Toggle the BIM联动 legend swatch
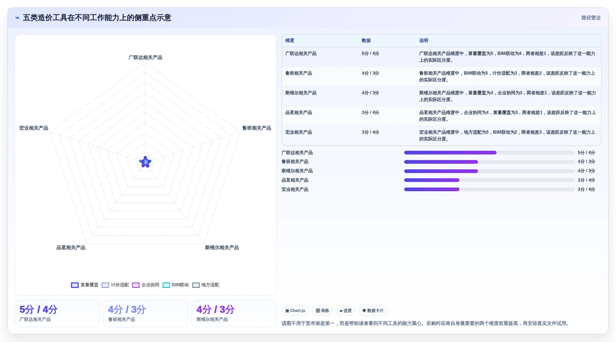616x342 pixels. click(x=166, y=285)
